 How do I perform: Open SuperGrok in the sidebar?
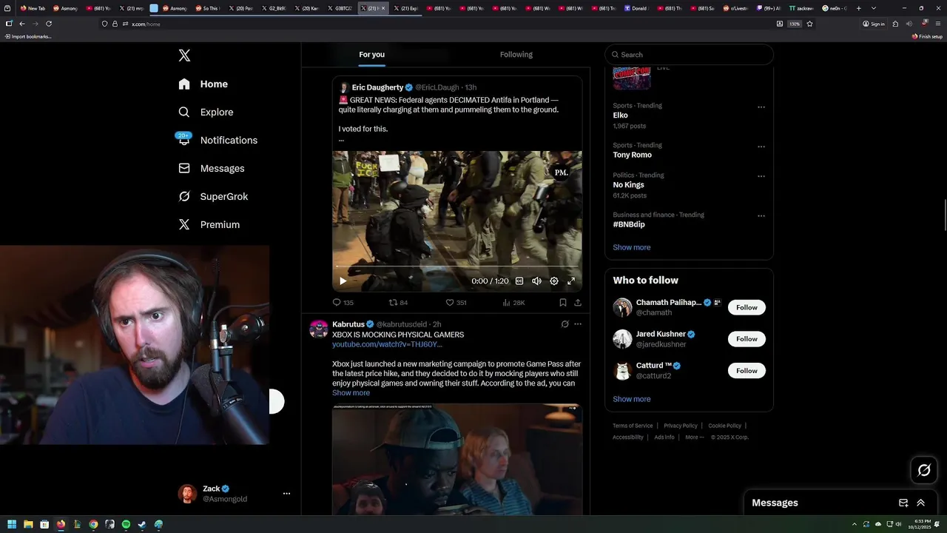213,197
